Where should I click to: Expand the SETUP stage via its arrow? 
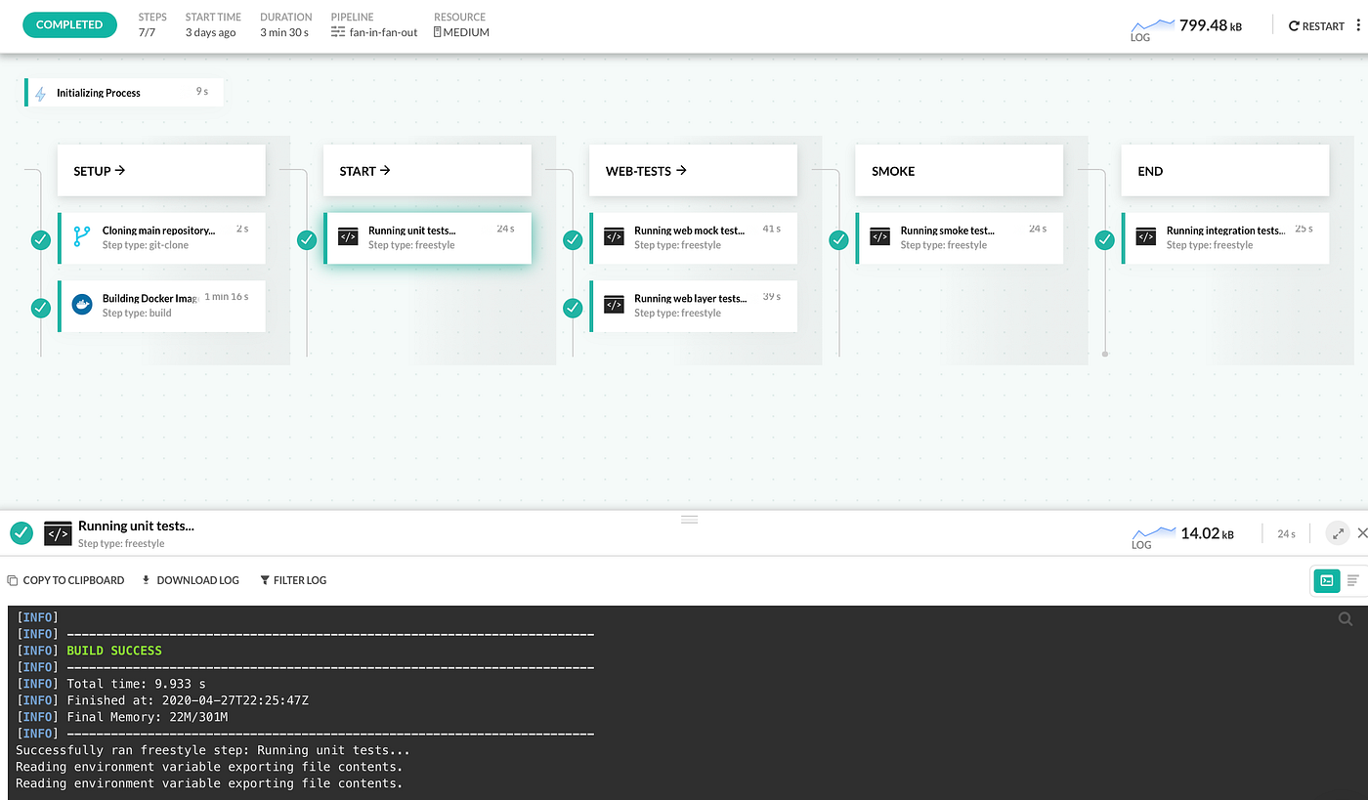pos(119,170)
